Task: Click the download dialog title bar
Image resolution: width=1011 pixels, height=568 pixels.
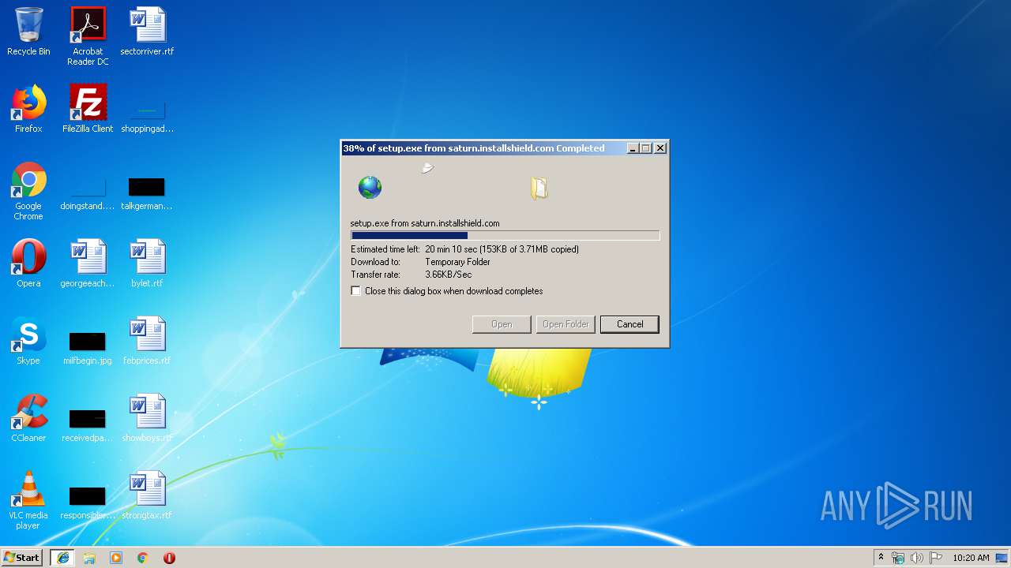Action: 483,148
